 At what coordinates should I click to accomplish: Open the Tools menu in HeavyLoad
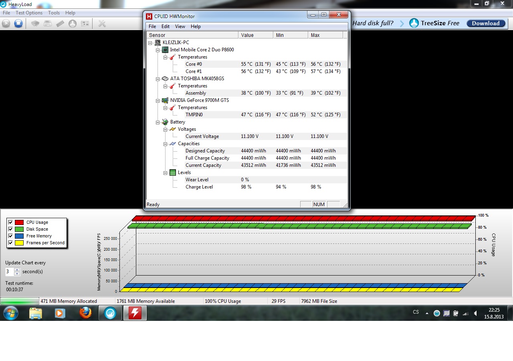(54, 13)
